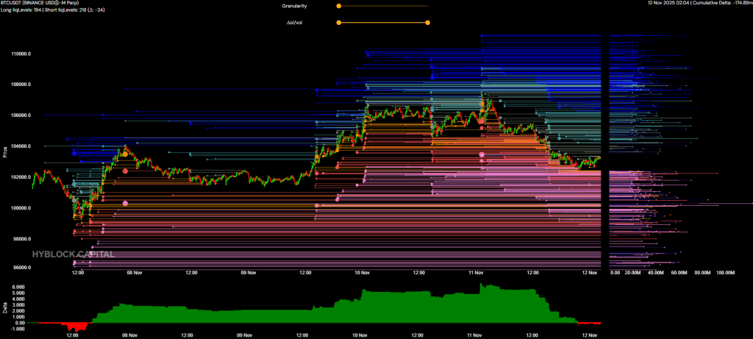Click the right end of the Granularity track
753x339 pixels.
pyautogui.click(x=427, y=6)
